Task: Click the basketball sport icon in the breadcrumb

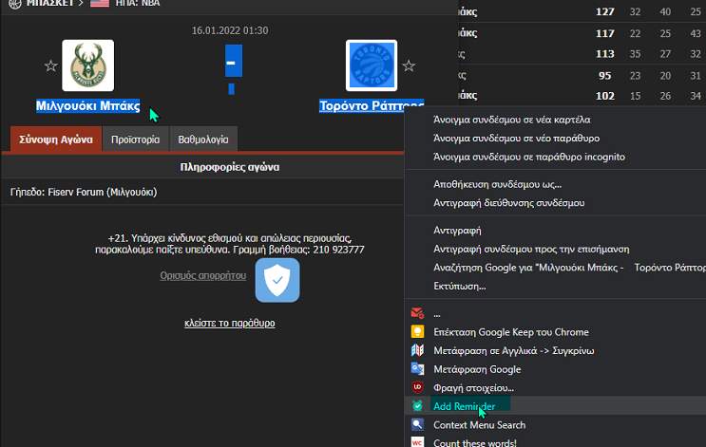Action: 15,4
